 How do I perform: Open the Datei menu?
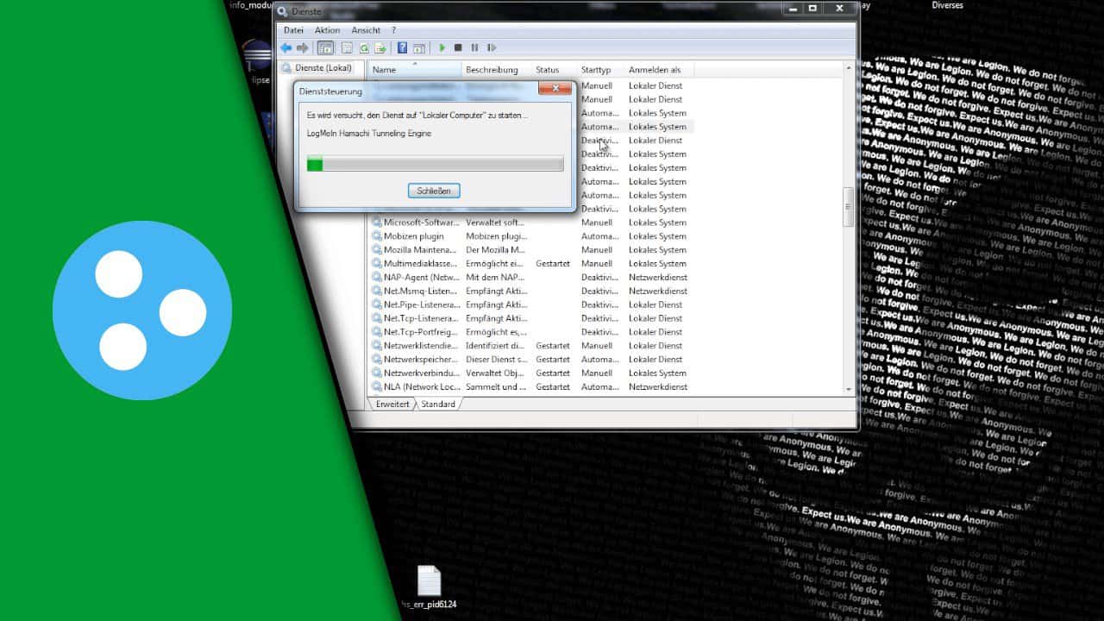[x=293, y=30]
